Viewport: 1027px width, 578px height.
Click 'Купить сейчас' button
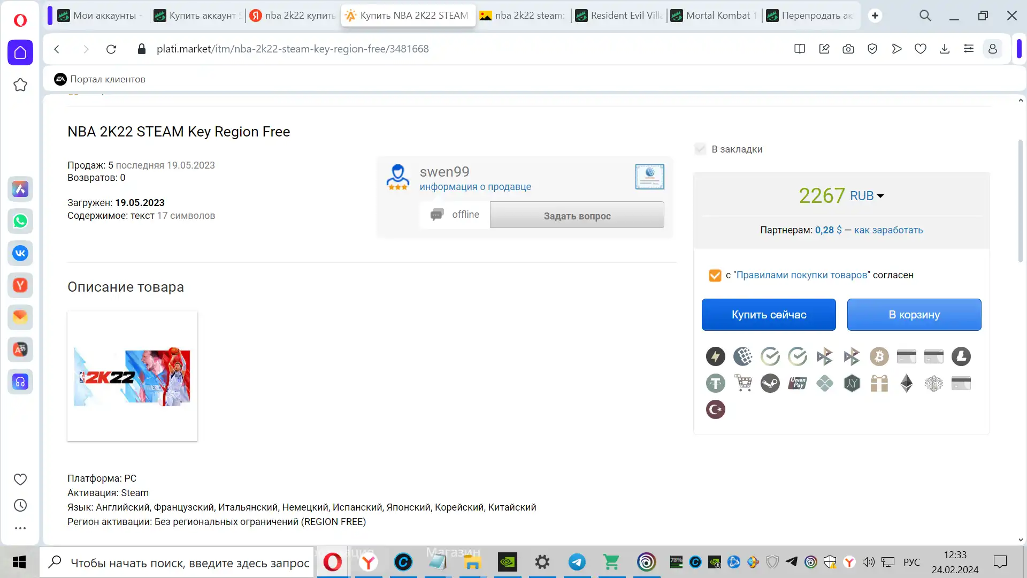coord(769,315)
